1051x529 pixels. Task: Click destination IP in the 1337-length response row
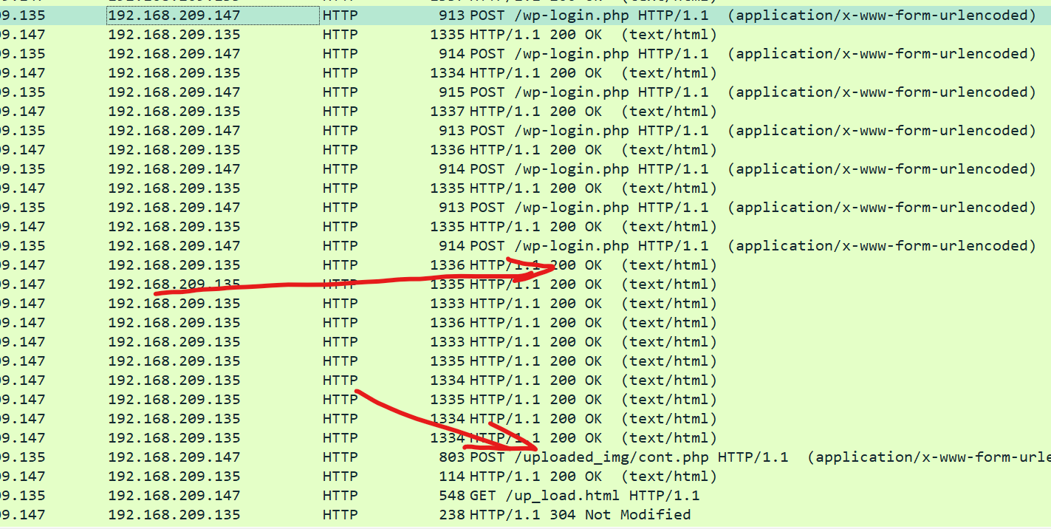pyautogui.click(x=174, y=112)
